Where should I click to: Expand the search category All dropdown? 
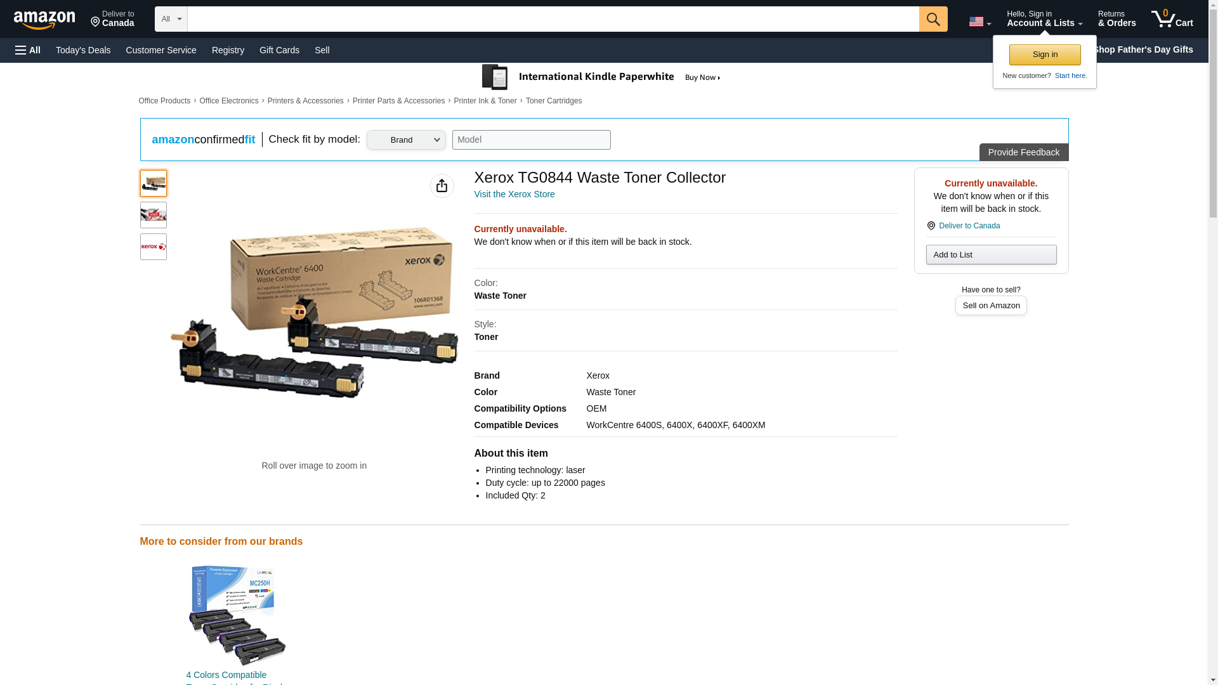tap(171, 19)
